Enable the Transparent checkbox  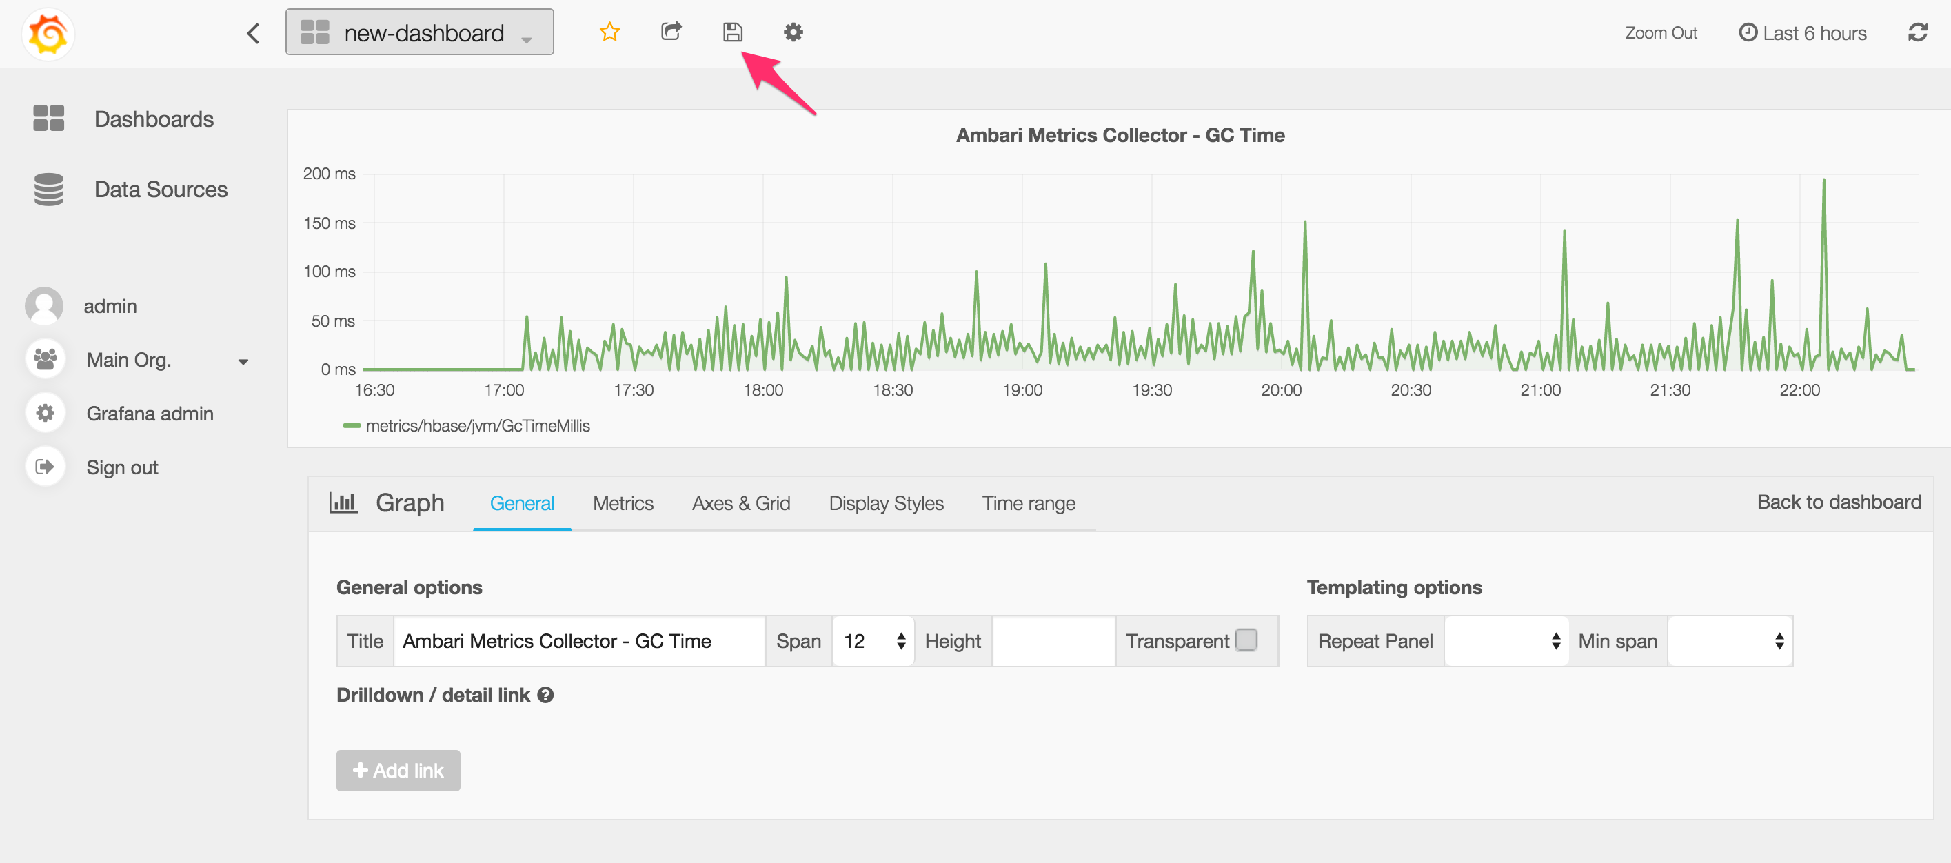pos(1246,640)
